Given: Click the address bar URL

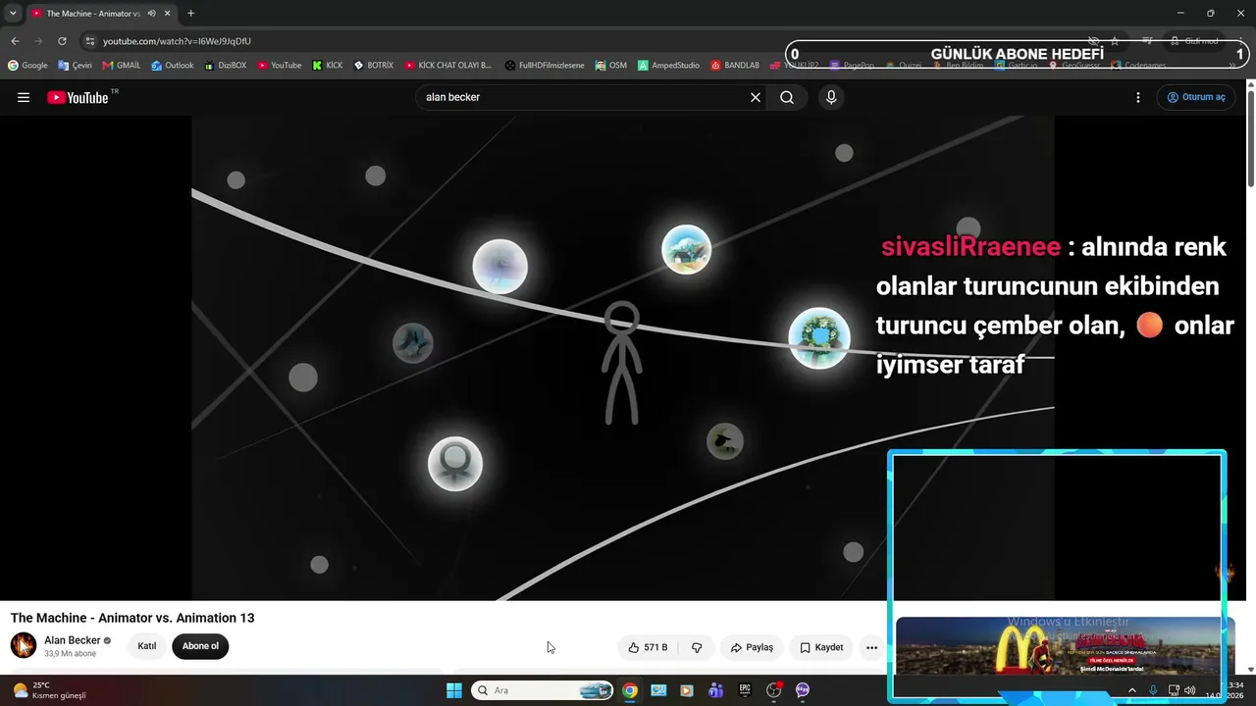Looking at the screenshot, I should tap(177, 41).
